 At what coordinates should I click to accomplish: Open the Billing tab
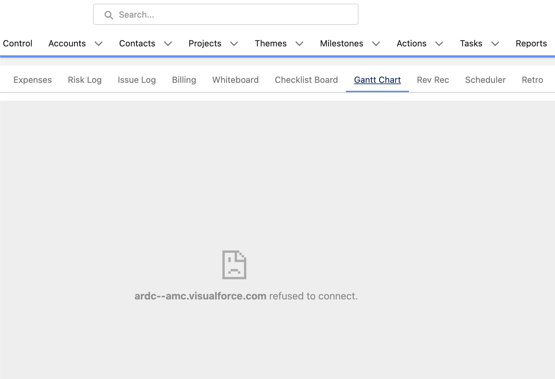point(184,80)
